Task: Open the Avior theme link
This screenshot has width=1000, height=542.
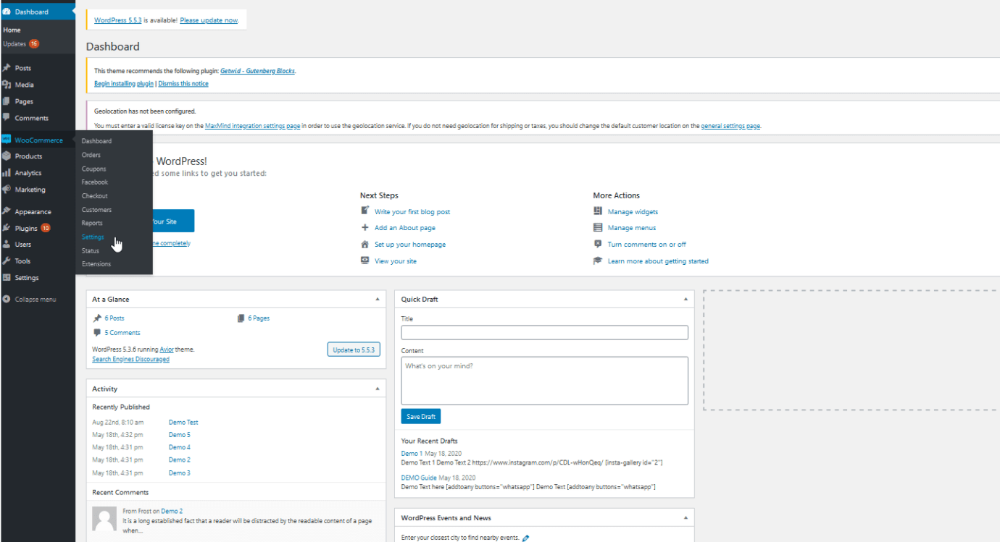Action: 167,350
